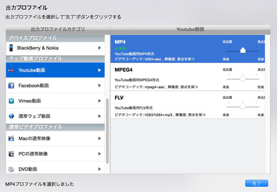Expand the PCの通常映像 arrow
This screenshot has height=192, width=277.
(x=99, y=154)
